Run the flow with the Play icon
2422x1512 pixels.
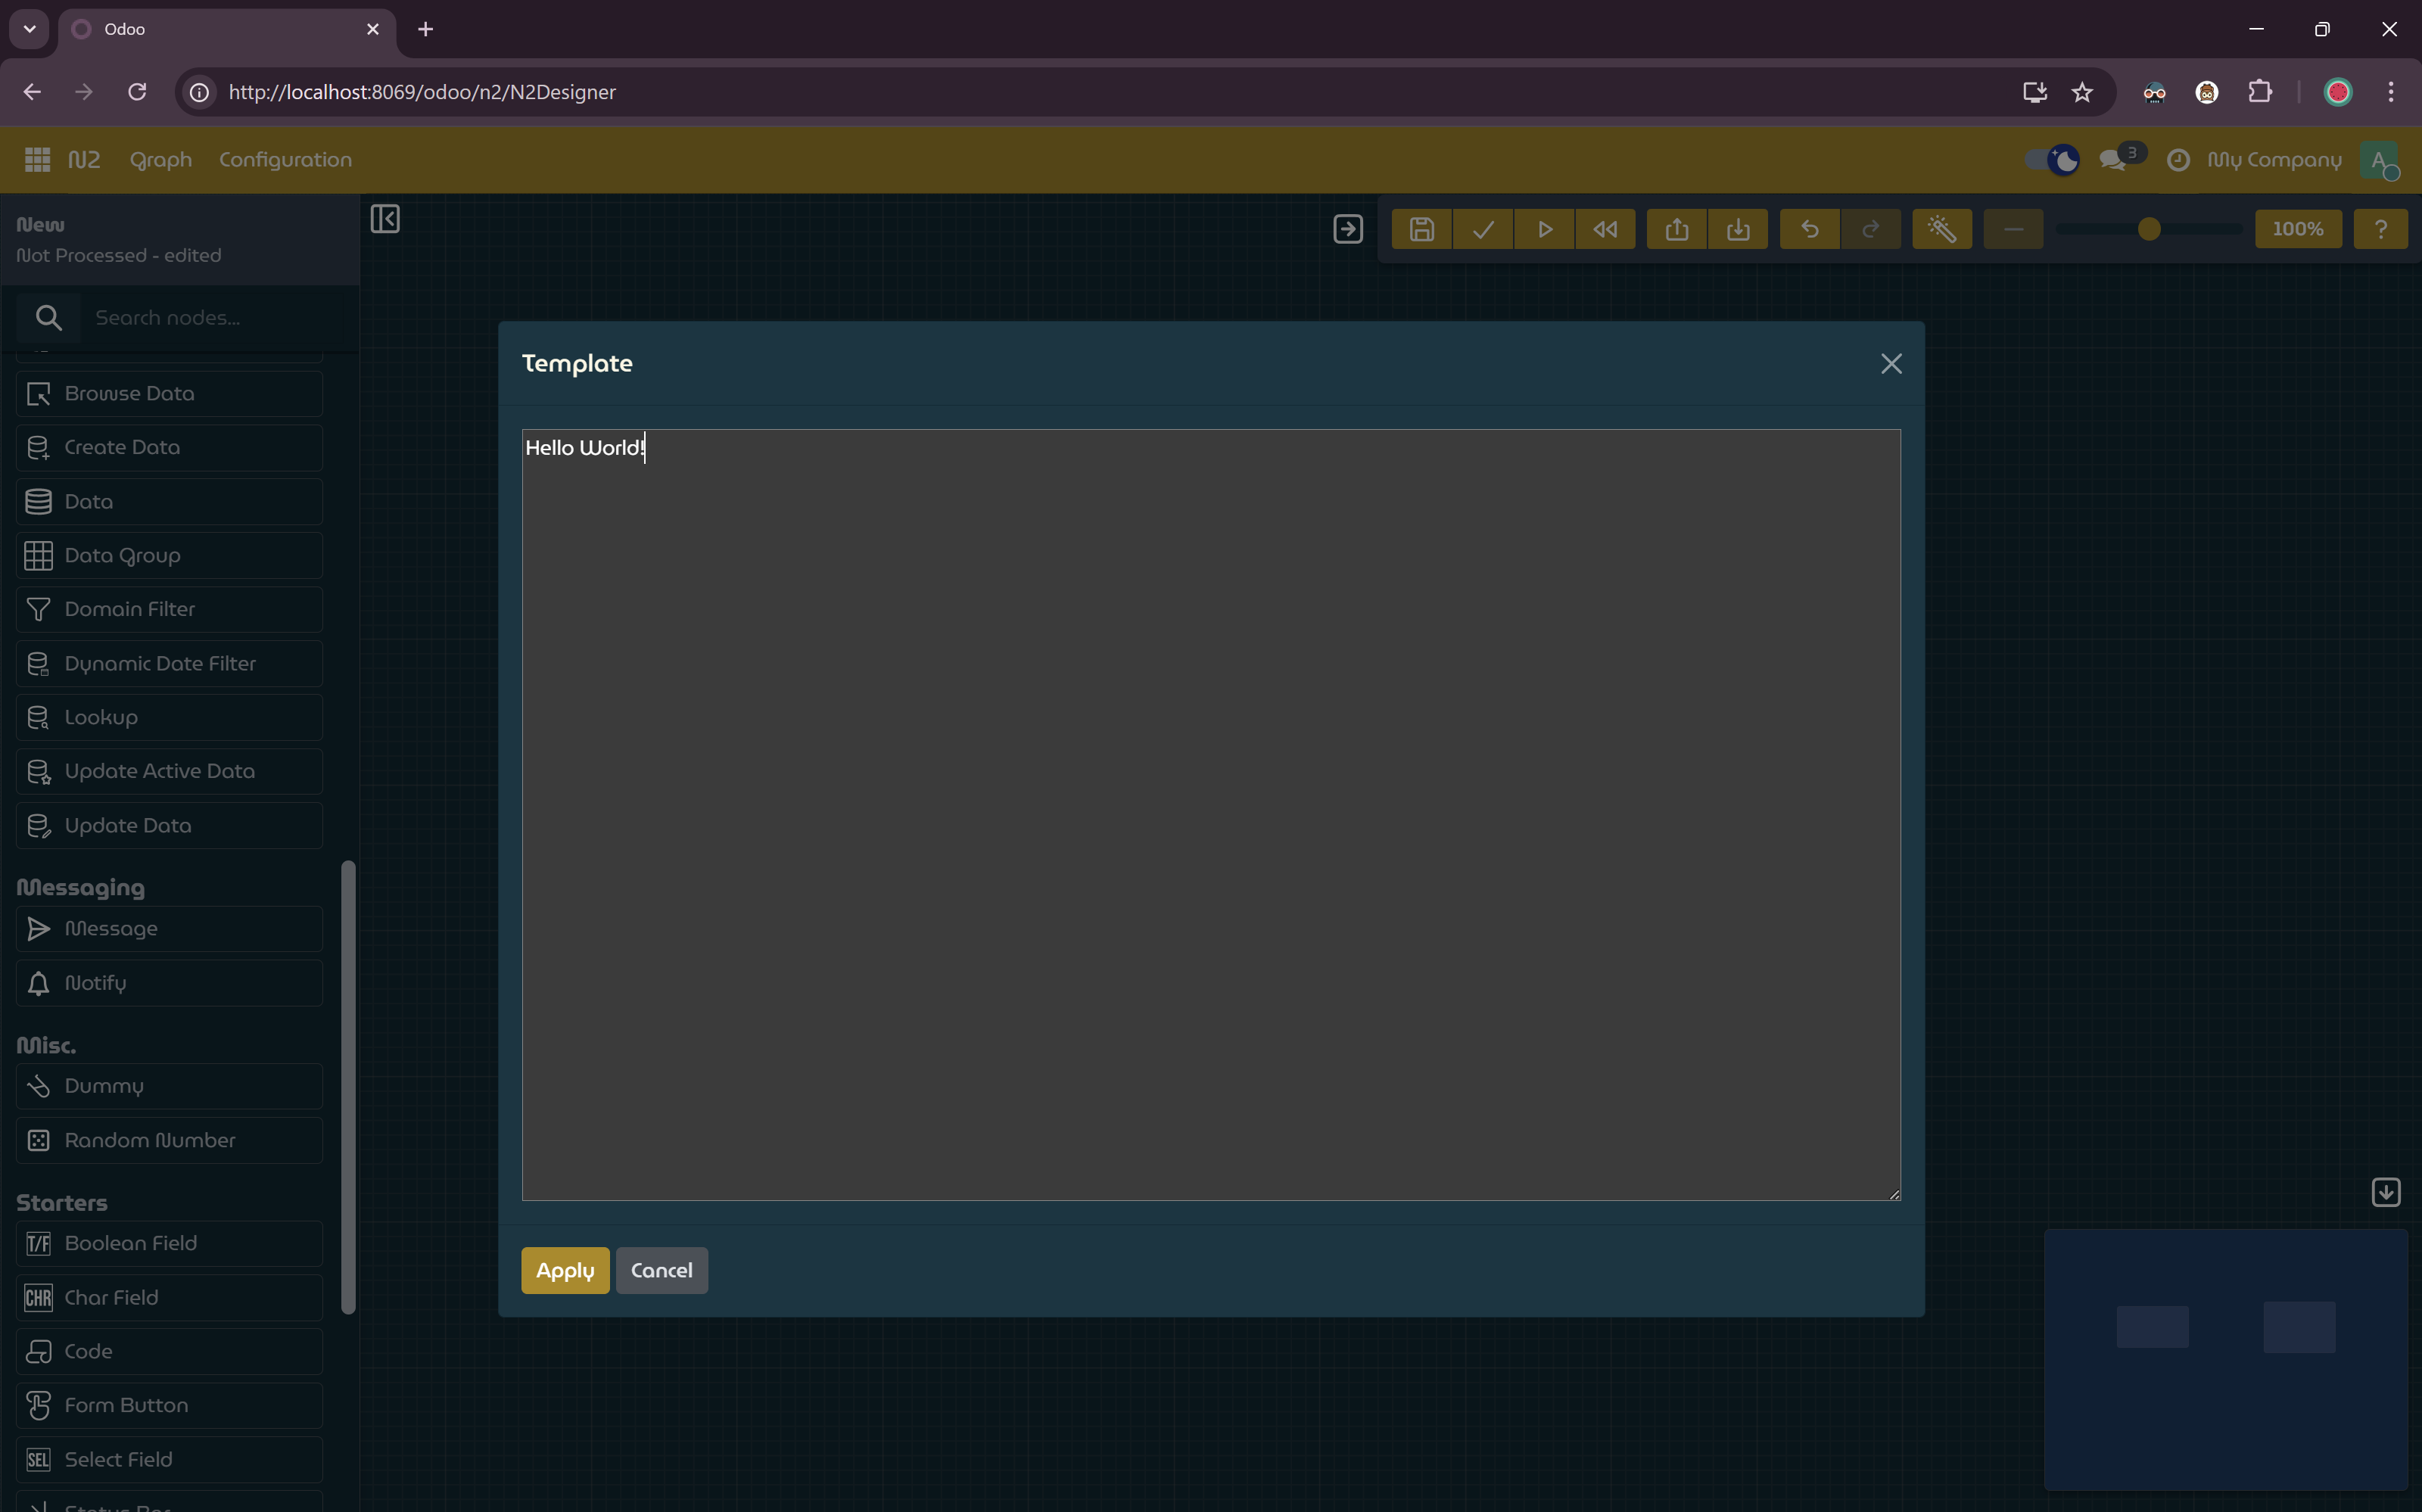1543,228
